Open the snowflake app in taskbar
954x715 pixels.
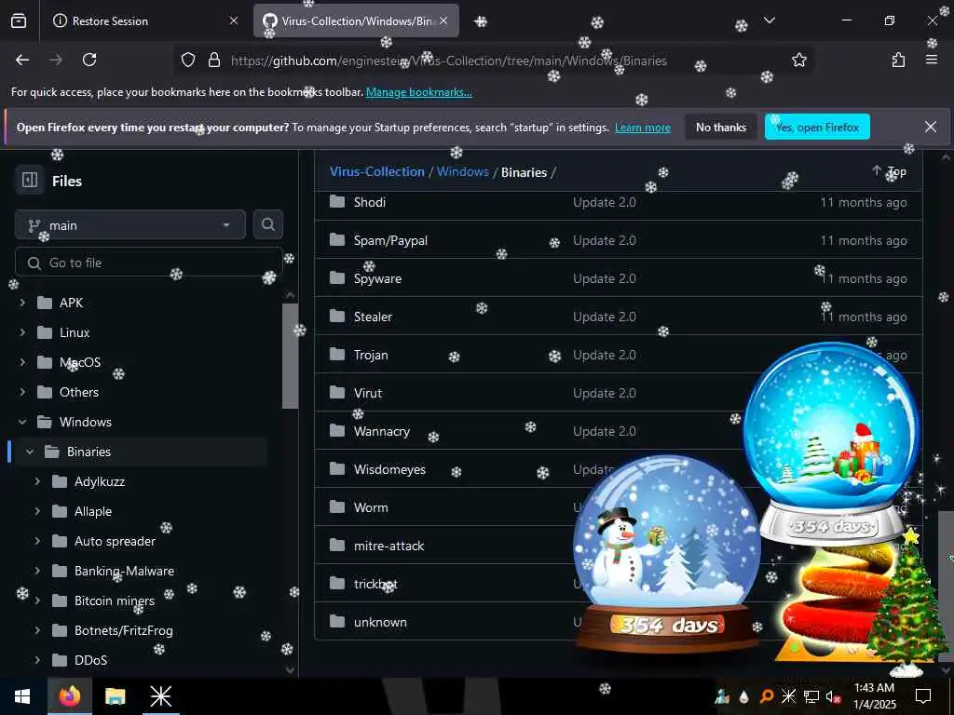[160, 696]
